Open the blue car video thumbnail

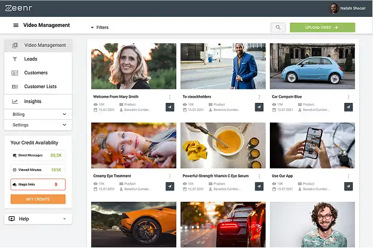tap(312, 66)
